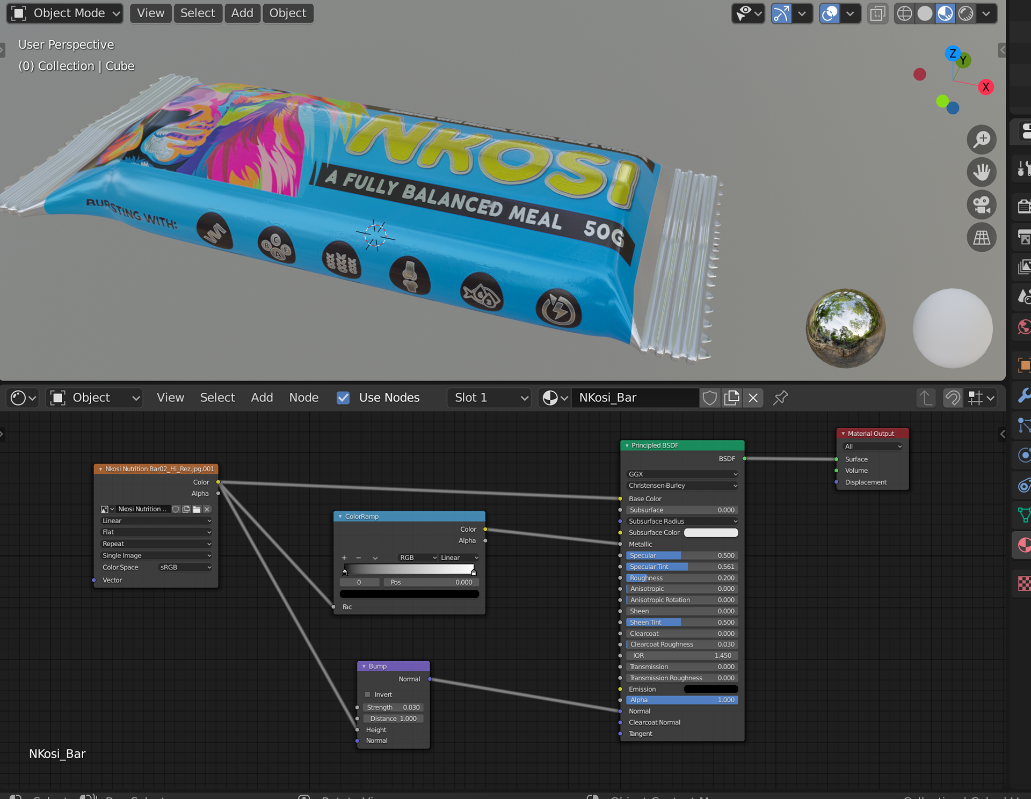Image resolution: width=1031 pixels, height=799 pixels.
Task: Toggle X-ray mode in viewport header
Action: click(x=877, y=13)
